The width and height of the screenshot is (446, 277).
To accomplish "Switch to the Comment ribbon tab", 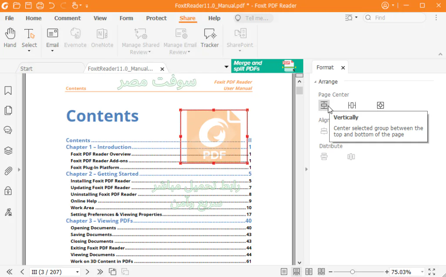I will click(x=68, y=18).
